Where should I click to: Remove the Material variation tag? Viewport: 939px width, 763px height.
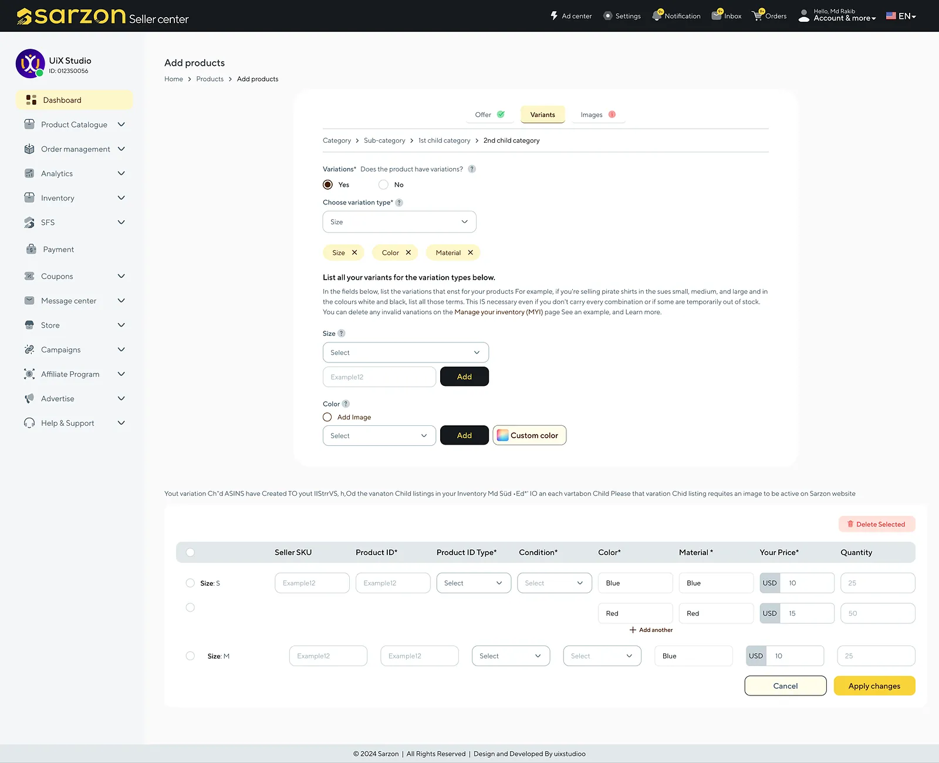pos(471,253)
